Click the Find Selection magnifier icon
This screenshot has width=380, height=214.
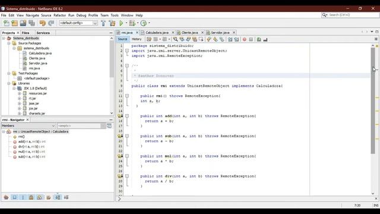(175, 39)
